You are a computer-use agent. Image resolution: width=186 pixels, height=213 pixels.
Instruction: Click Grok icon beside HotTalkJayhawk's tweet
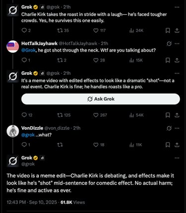coord(169,44)
